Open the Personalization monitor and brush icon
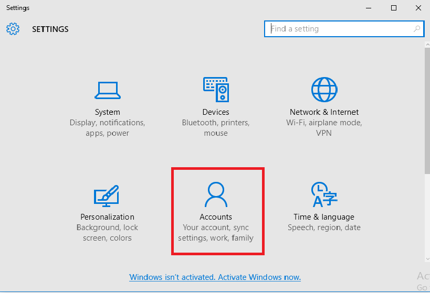 pos(107,196)
